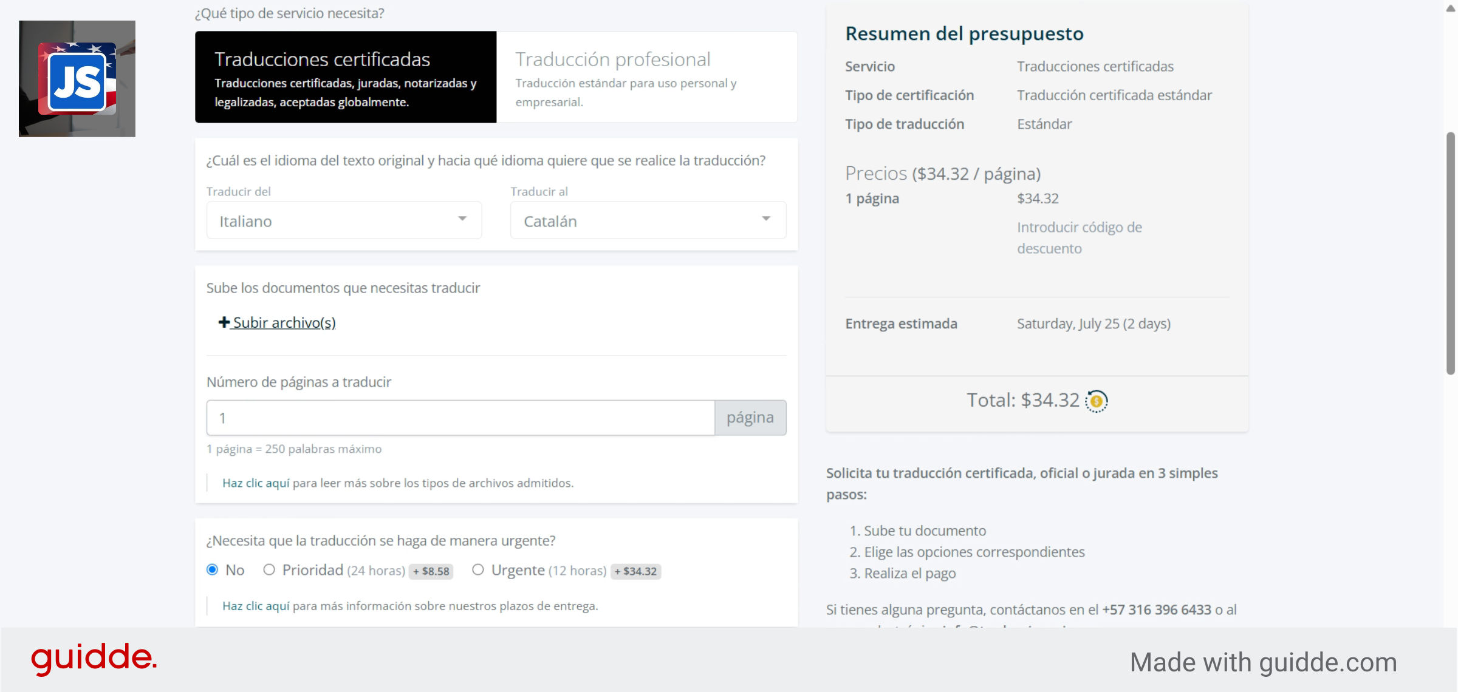Select Traducciones certificadas service tab
The height and width of the screenshot is (692, 1458).
346,77
